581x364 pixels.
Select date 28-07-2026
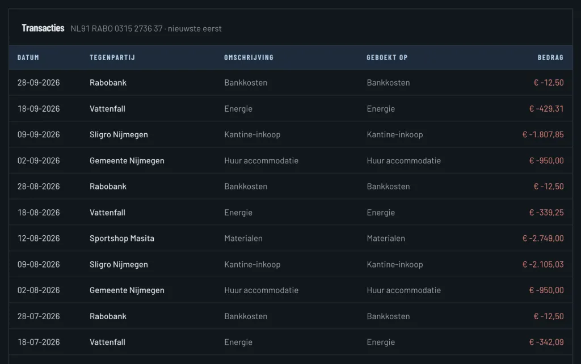[39, 316]
